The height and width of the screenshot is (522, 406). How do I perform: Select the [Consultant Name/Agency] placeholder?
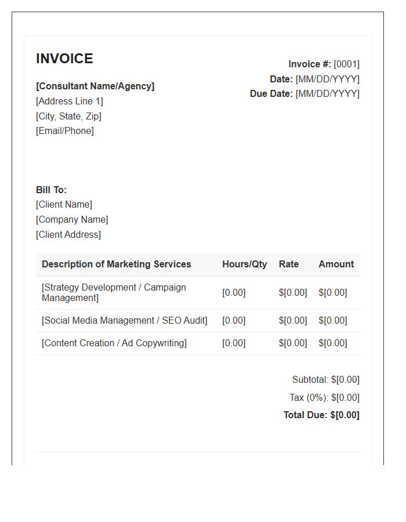click(95, 86)
